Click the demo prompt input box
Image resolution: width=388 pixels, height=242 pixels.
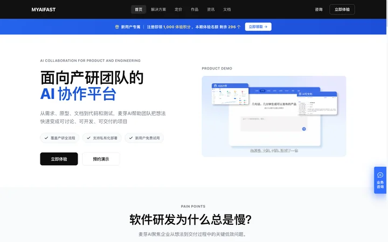(x=273, y=124)
